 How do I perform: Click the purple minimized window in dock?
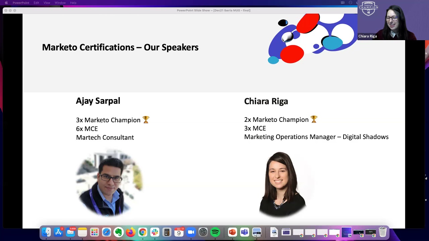(347, 232)
